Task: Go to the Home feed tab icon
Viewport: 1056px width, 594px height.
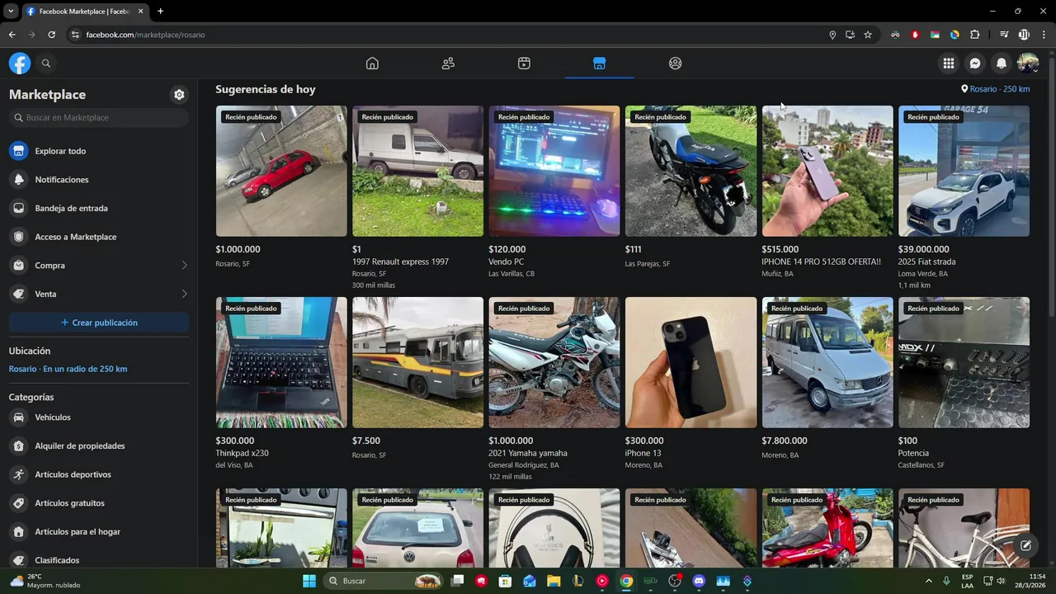Action: click(372, 64)
